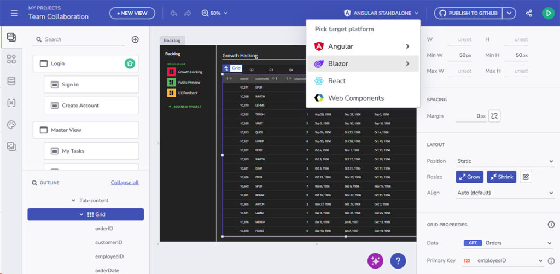The width and height of the screenshot is (560, 274).
Task: Click Public Preview project in canvas
Action: 184,82
